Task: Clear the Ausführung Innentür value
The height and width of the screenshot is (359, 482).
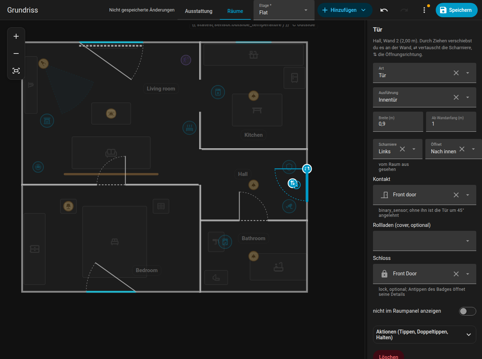Action: pyautogui.click(x=456, y=97)
